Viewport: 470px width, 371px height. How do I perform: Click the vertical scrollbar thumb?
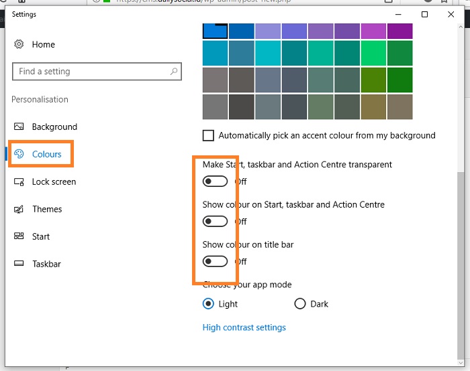(x=461, y=265)
